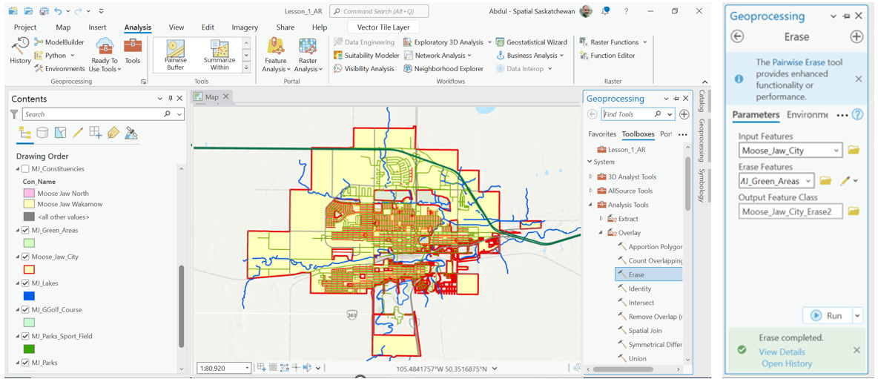Open the map scale 1:80,920 dropdown
The width and height of the screenshot is (878, 379).
[x=247, y=369]
